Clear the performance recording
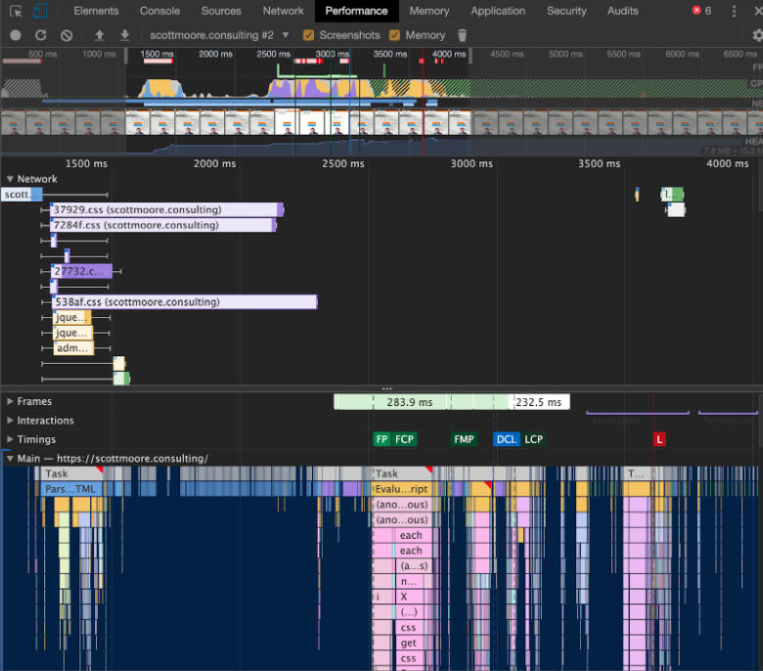The height and width of the screenshot is (671, 763). pyautogui.click(x=67, y=35)
